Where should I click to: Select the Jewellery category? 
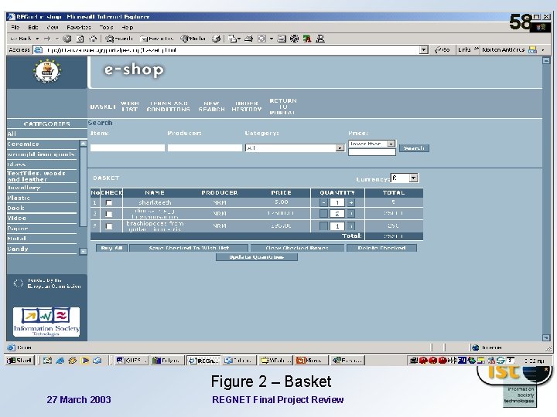[24, 188]
